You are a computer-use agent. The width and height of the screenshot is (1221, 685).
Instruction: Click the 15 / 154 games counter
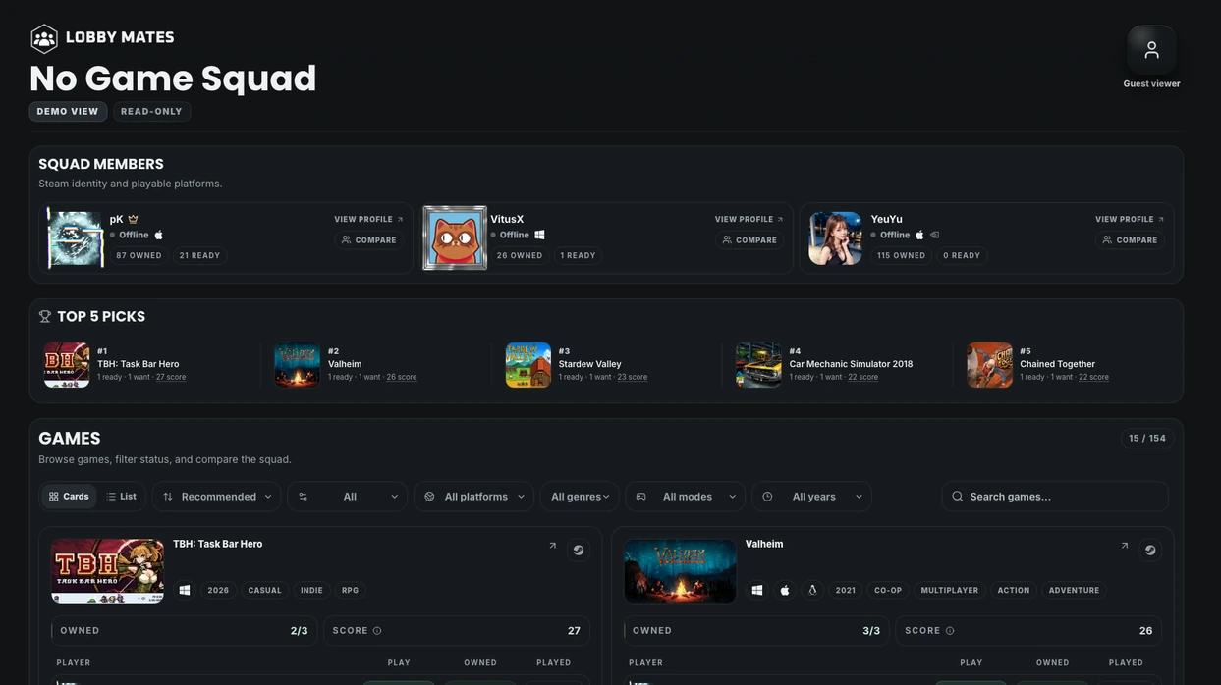coord(1146,438)
